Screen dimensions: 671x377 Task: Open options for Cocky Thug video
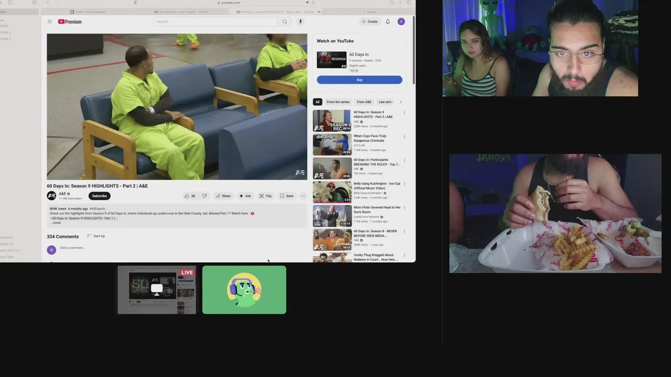pos(404,256)
